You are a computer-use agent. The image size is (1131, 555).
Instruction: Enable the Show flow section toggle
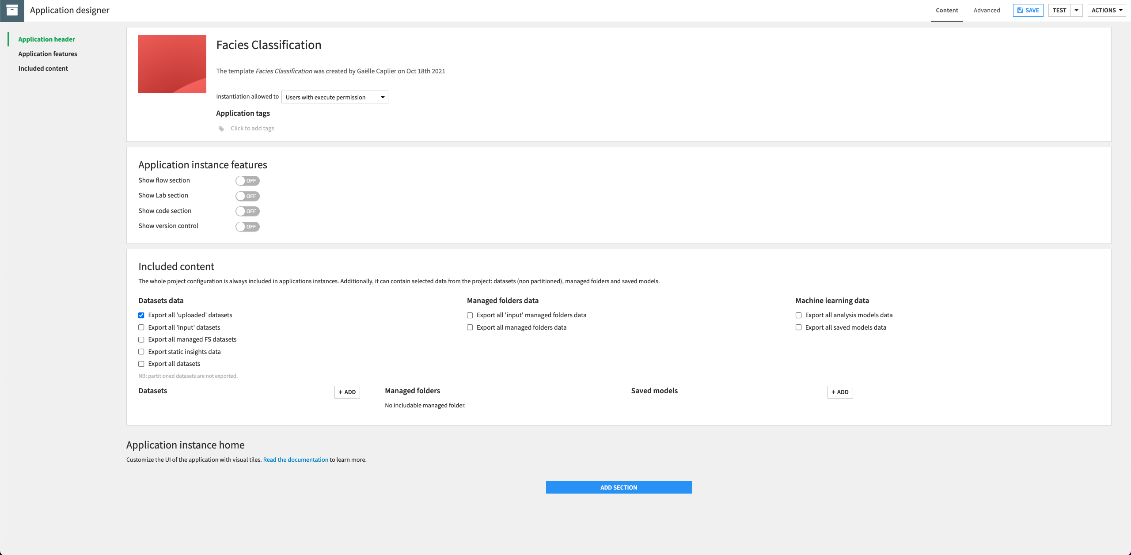247,180
